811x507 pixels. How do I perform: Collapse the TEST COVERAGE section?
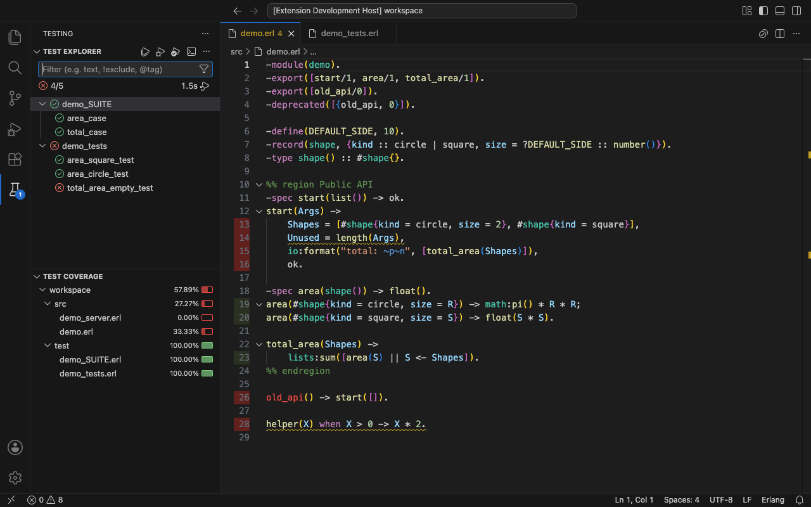click(37, 276)
